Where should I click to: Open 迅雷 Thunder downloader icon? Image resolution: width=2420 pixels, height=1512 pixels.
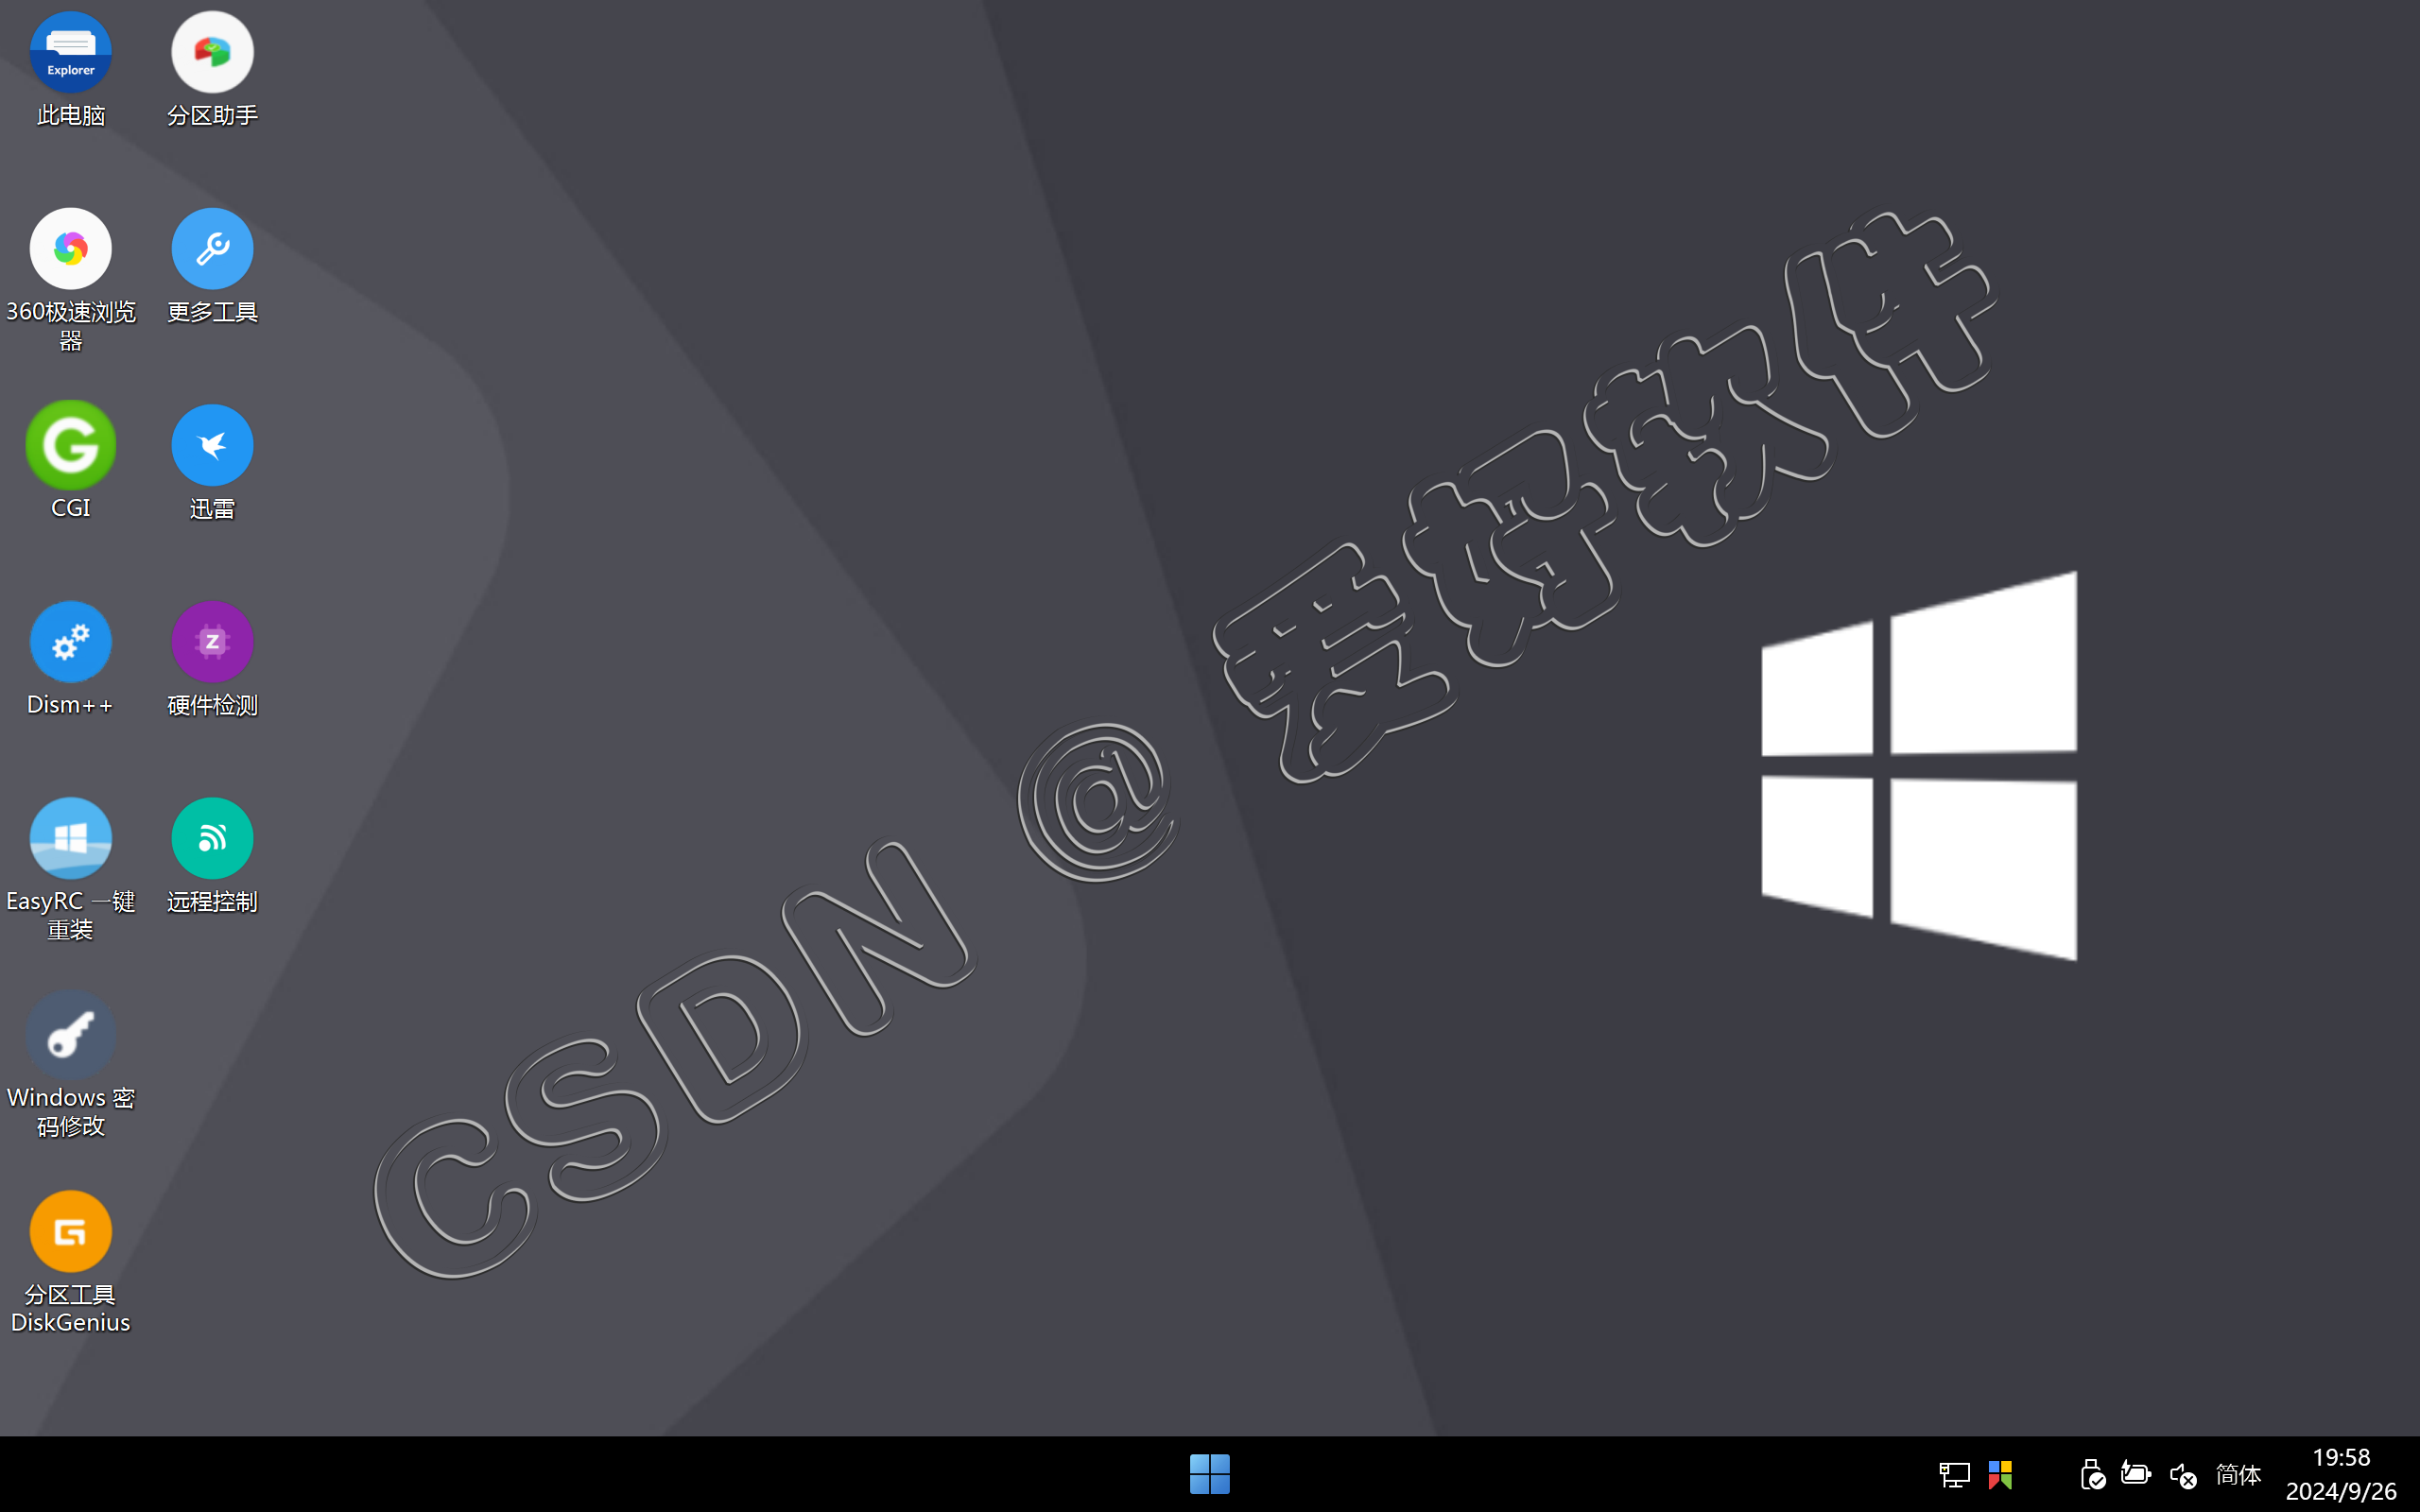click(212, 445)
